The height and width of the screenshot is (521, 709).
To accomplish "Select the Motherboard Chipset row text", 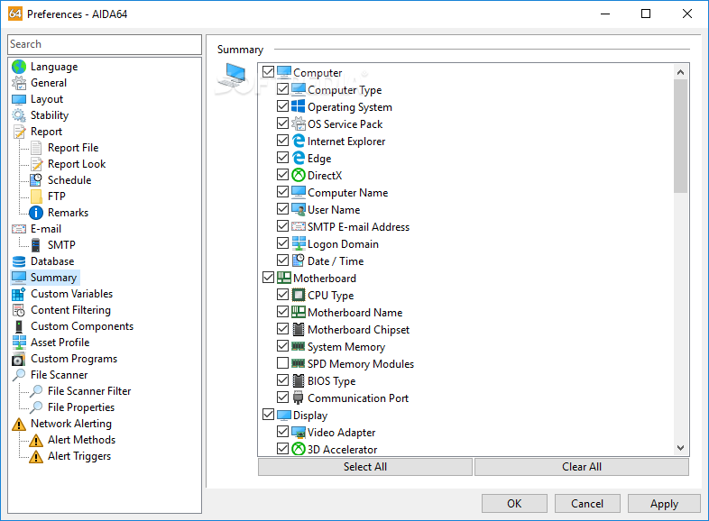I will coord(358,330).
